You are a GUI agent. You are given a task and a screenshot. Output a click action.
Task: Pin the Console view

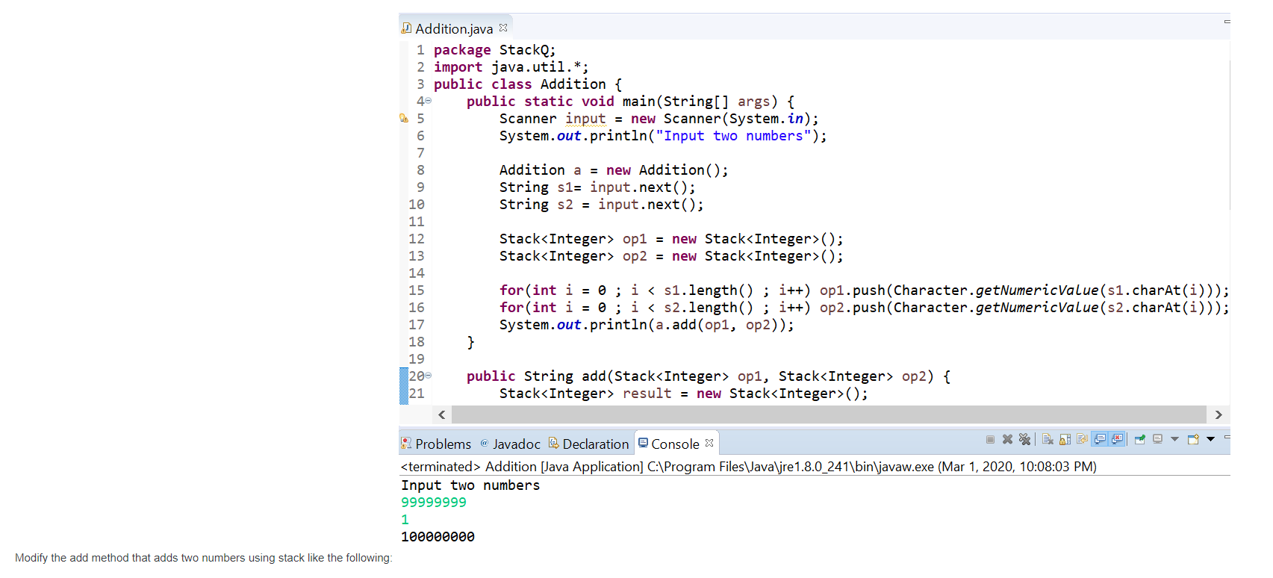(x=1140, y=439)
